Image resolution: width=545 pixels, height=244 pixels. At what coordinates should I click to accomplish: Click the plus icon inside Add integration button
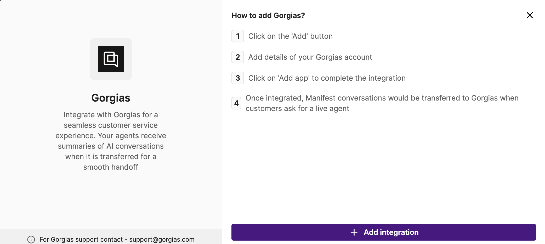[354, 232]
